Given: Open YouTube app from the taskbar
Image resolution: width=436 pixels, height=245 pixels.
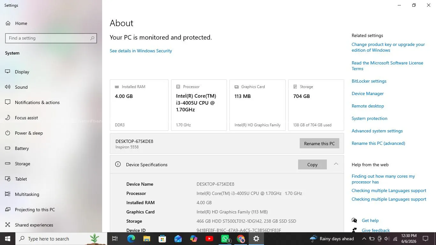Looking at the screenshot, I should click(209, 239).
